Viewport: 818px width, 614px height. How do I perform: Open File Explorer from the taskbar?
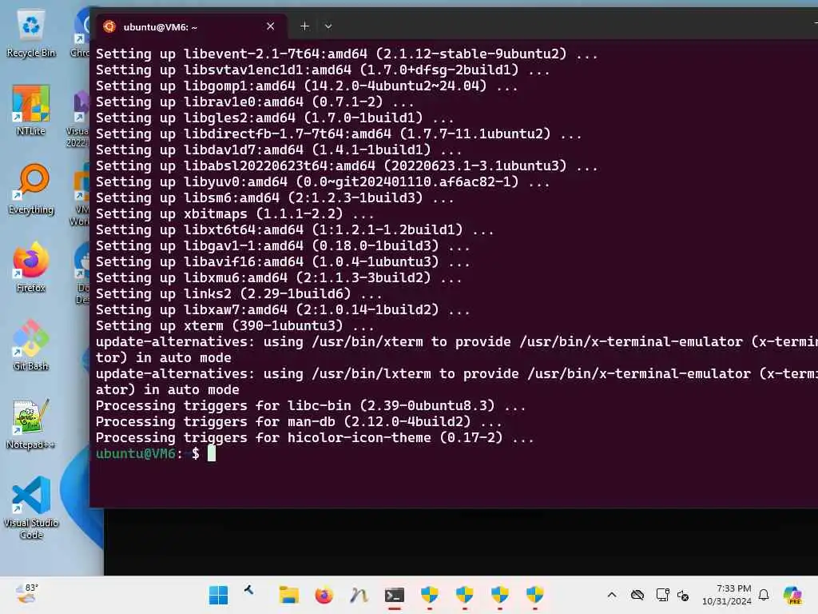coord(288,595)
